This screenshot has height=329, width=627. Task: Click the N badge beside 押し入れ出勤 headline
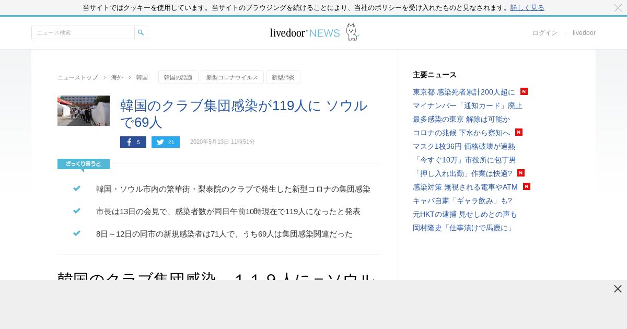coord(521,173)
